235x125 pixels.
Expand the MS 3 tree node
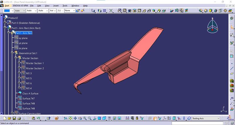19,73
